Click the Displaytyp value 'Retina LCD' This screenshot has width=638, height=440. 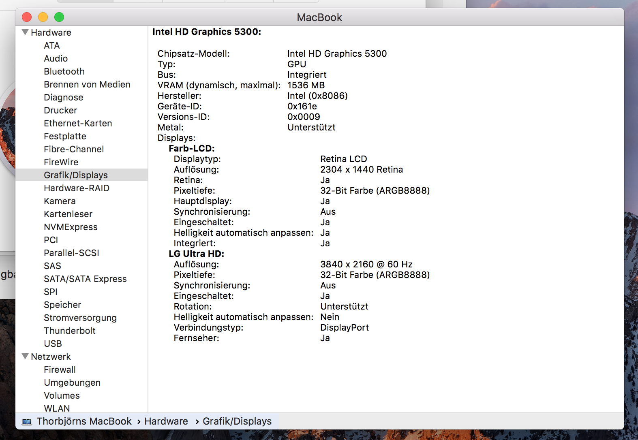pyautogui.click(x=344, y=159)
